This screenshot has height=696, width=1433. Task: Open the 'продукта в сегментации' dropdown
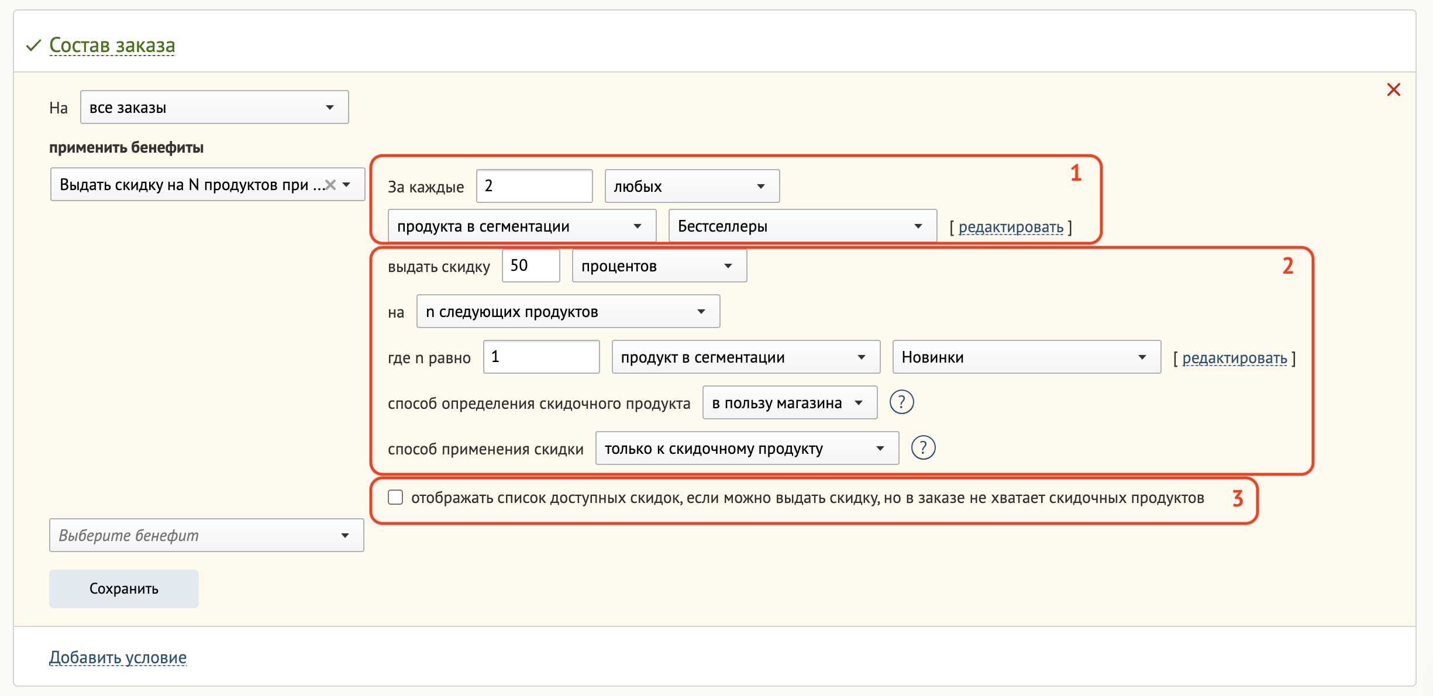[522, 226]
